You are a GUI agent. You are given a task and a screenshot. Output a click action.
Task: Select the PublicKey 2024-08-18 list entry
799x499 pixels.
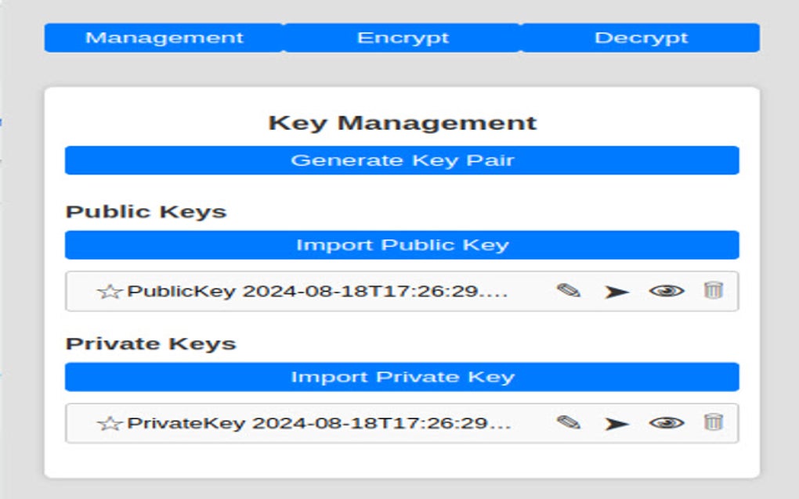313,291
